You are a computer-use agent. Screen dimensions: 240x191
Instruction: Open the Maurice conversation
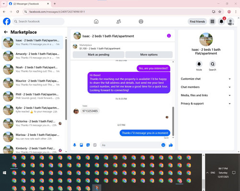tap(32, 83)
